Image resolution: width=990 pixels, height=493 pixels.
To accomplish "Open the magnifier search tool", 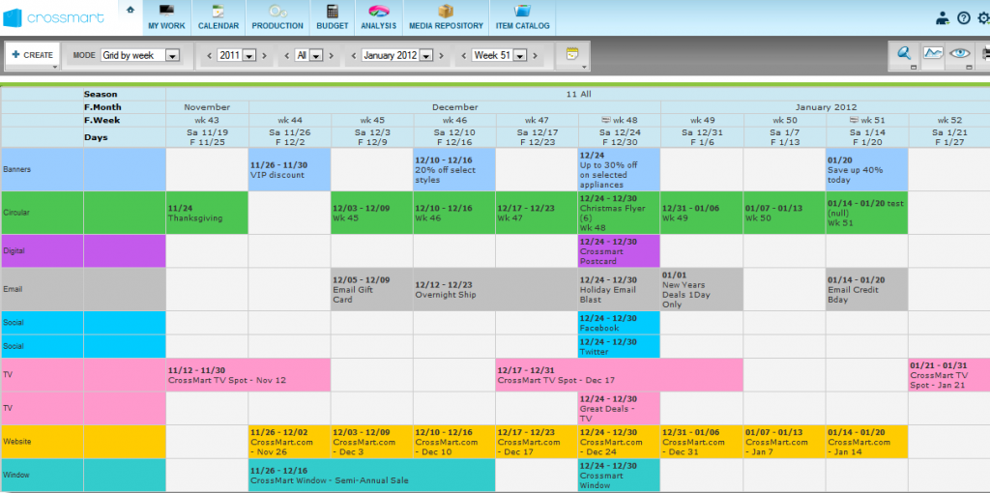I will (904, 55).
